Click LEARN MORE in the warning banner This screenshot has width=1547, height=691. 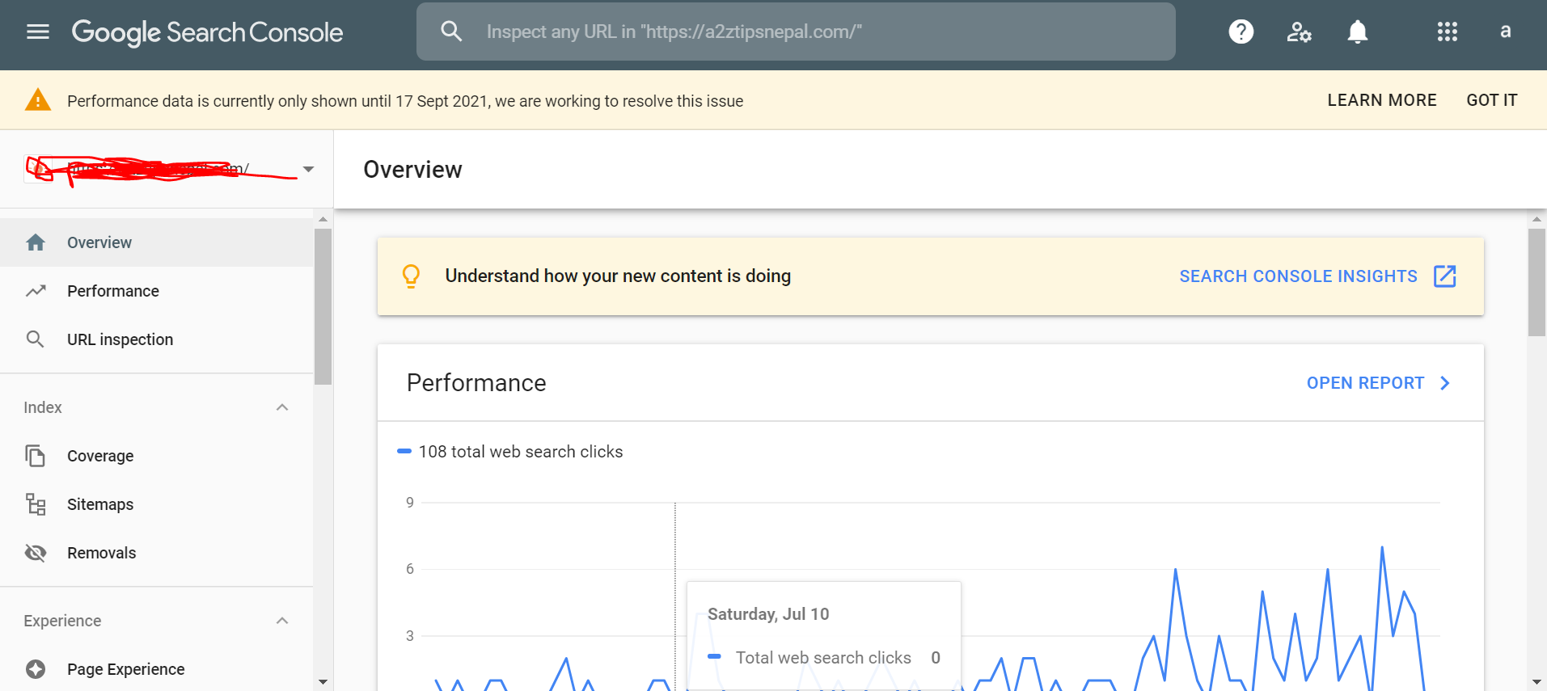tap(1381, 100)
